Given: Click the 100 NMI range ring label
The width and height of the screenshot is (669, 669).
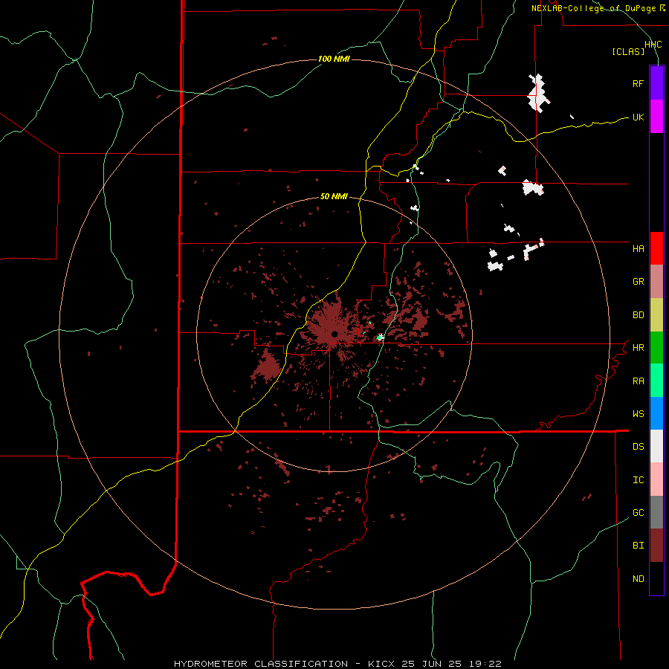Looking at the screenshot, I should point(334,59).
